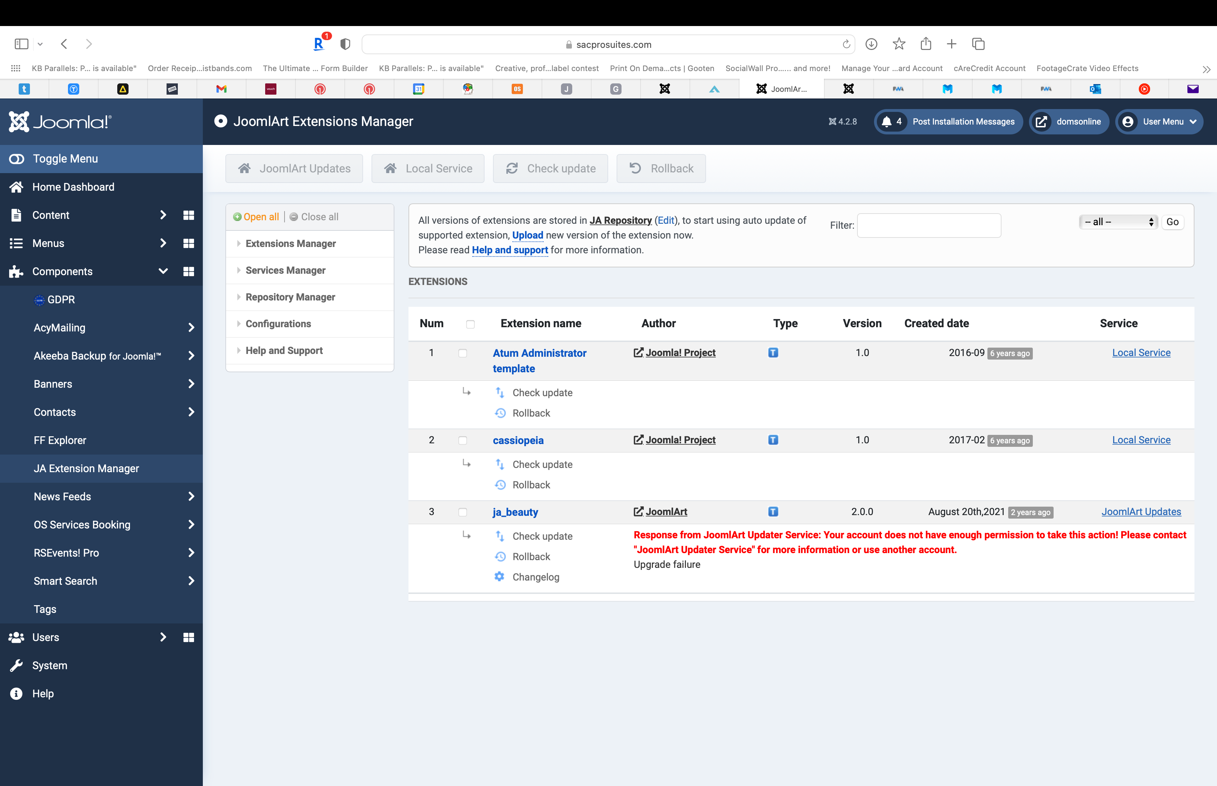
Task: Tick the checkbox for Atum Administrator template
Action: [x=463, y=353]
